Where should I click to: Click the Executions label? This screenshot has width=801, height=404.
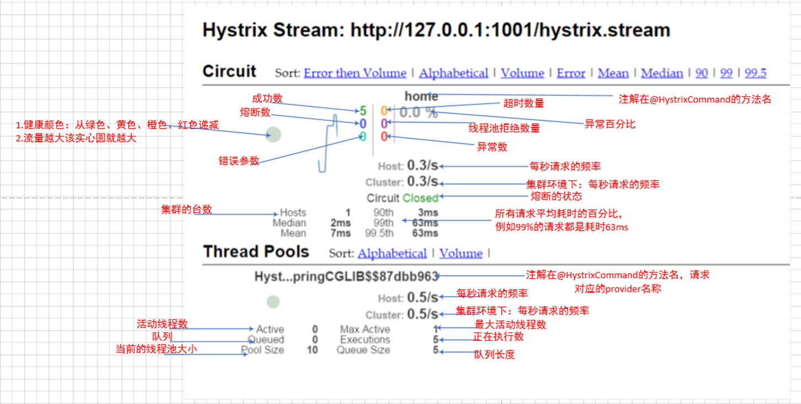pyautogui.click(x=365, y=340)
